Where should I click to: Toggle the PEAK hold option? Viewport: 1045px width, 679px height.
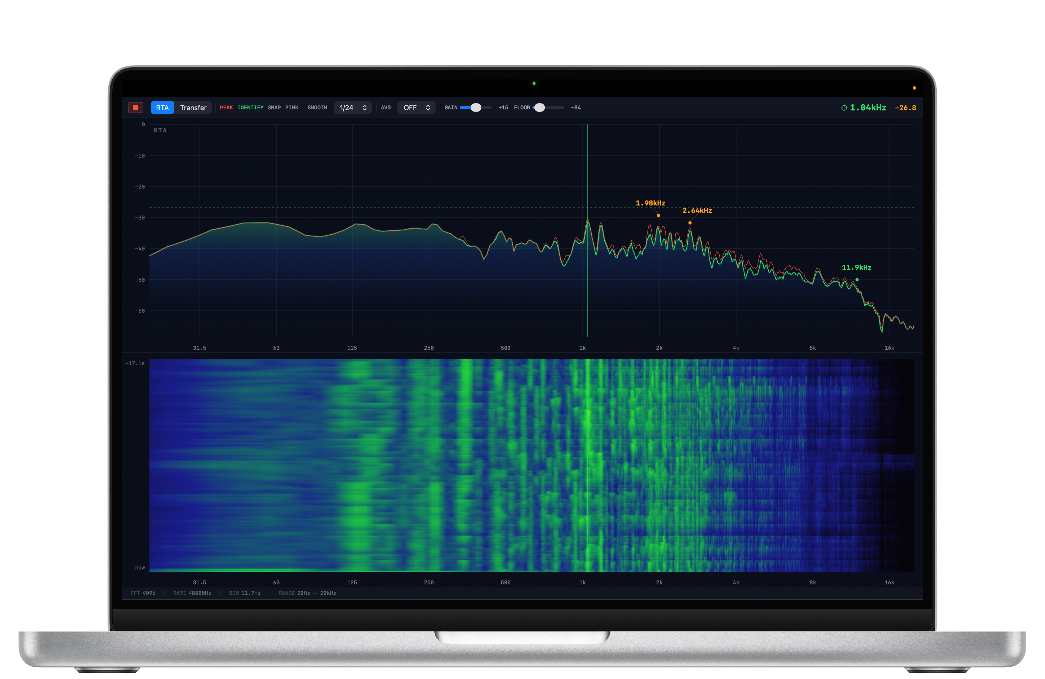point(226,108)
